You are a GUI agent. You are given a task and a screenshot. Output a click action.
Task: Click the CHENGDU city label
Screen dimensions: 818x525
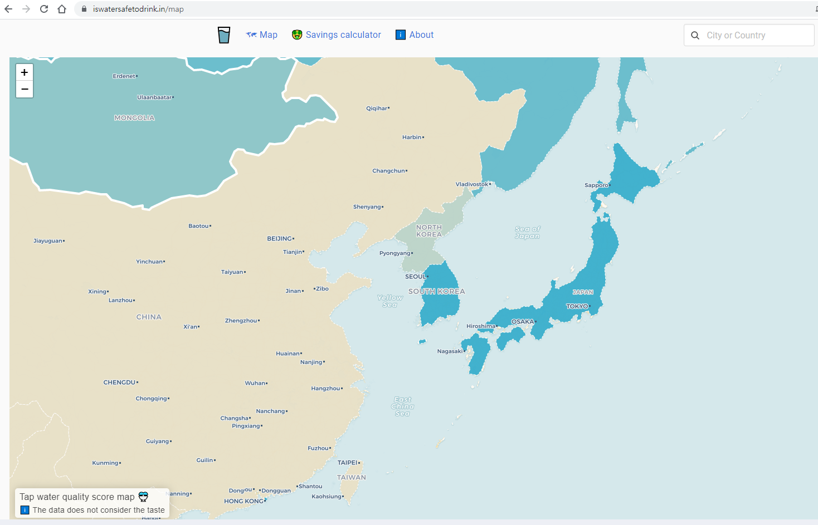point(119,382)
